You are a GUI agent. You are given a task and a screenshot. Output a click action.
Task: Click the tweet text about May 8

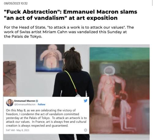46,118
